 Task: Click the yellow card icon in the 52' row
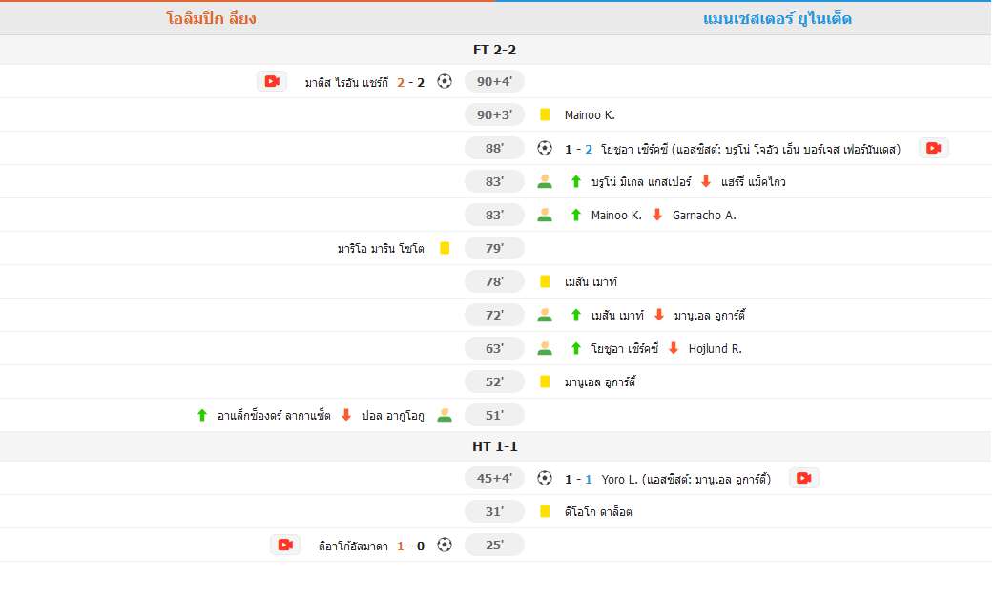[x=545, y=381]
